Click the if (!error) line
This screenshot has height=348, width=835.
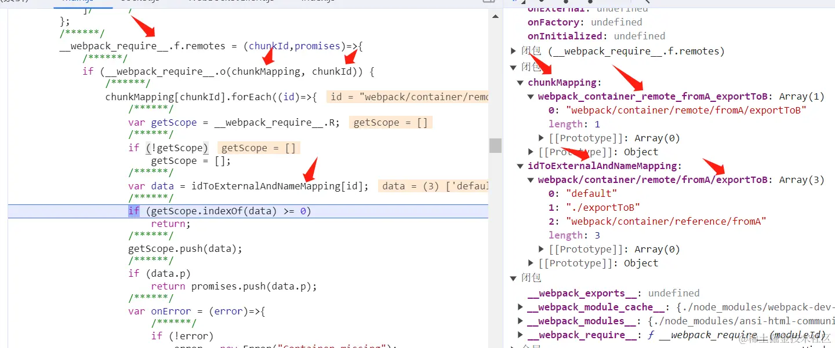(x=182, y=336)
